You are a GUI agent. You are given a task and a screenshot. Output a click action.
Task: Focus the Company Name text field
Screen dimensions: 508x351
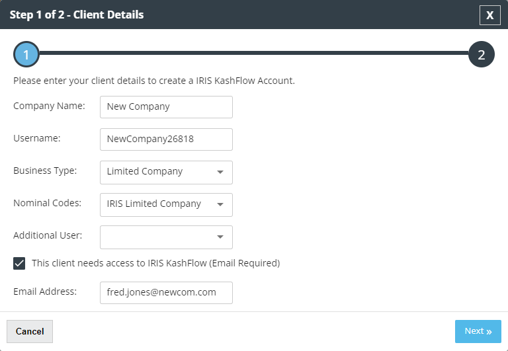click(166, 107)
